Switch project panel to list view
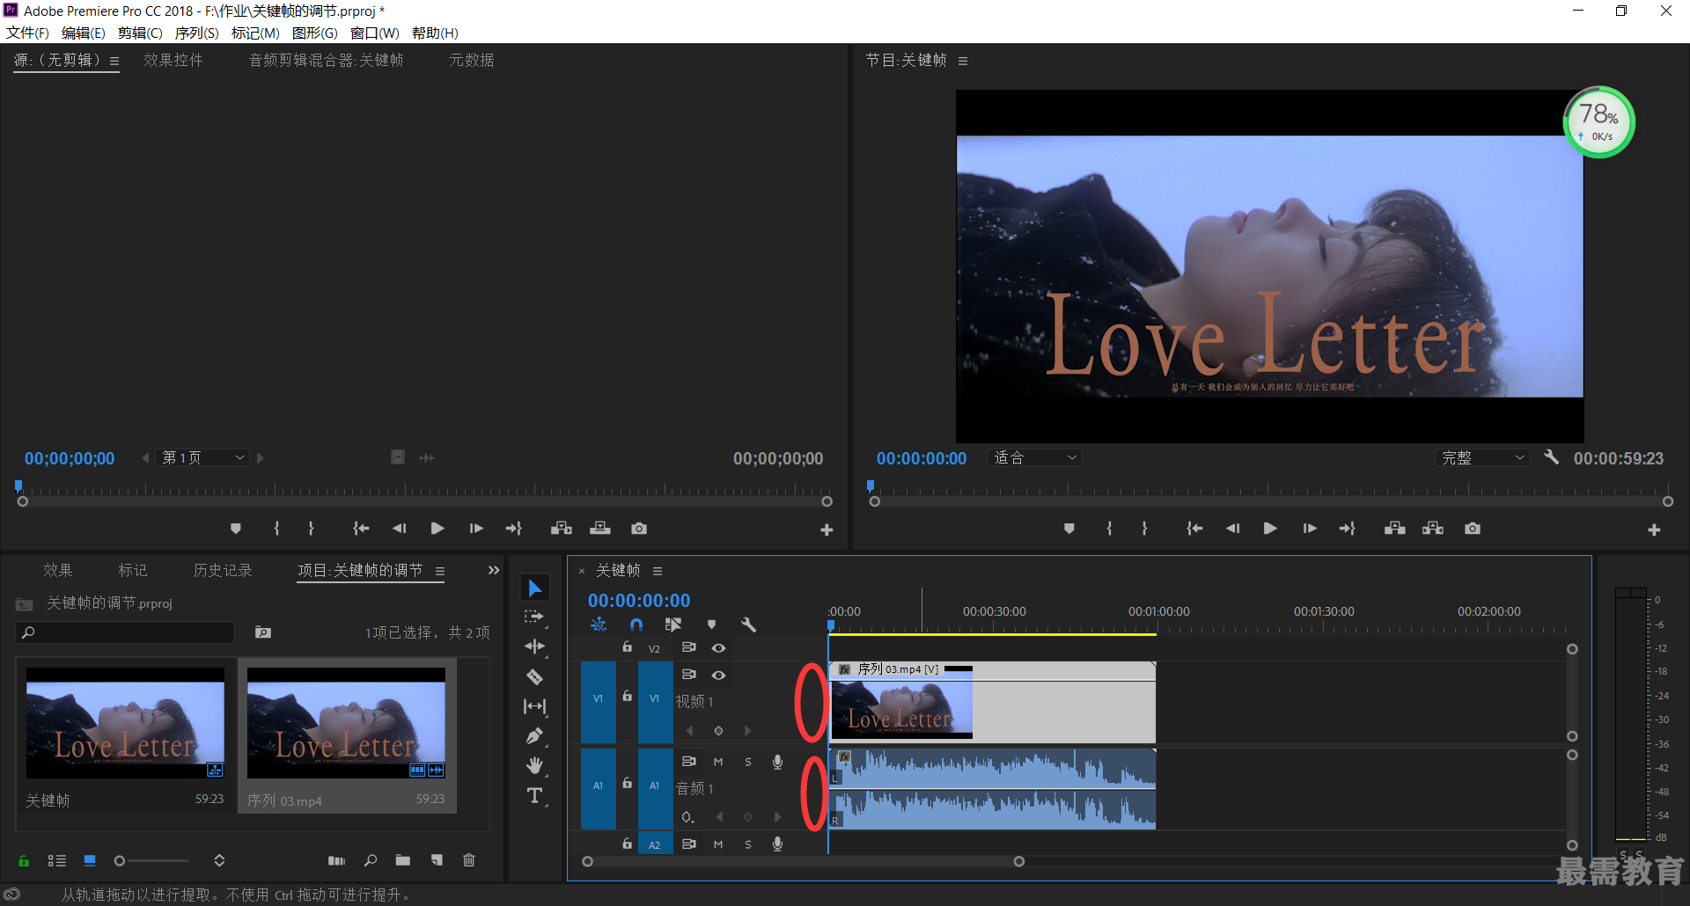The width and height of the screenshot is (1690, 906). (57, 860)
